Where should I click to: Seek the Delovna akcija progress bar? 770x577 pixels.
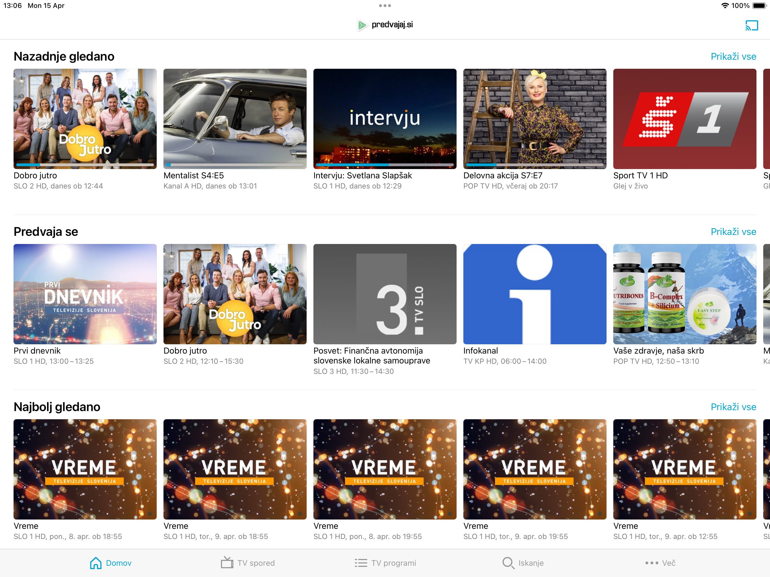535,165
